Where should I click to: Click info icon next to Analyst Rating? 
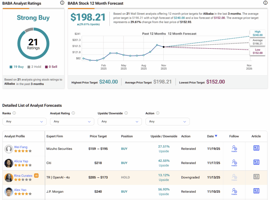(73, 113)
